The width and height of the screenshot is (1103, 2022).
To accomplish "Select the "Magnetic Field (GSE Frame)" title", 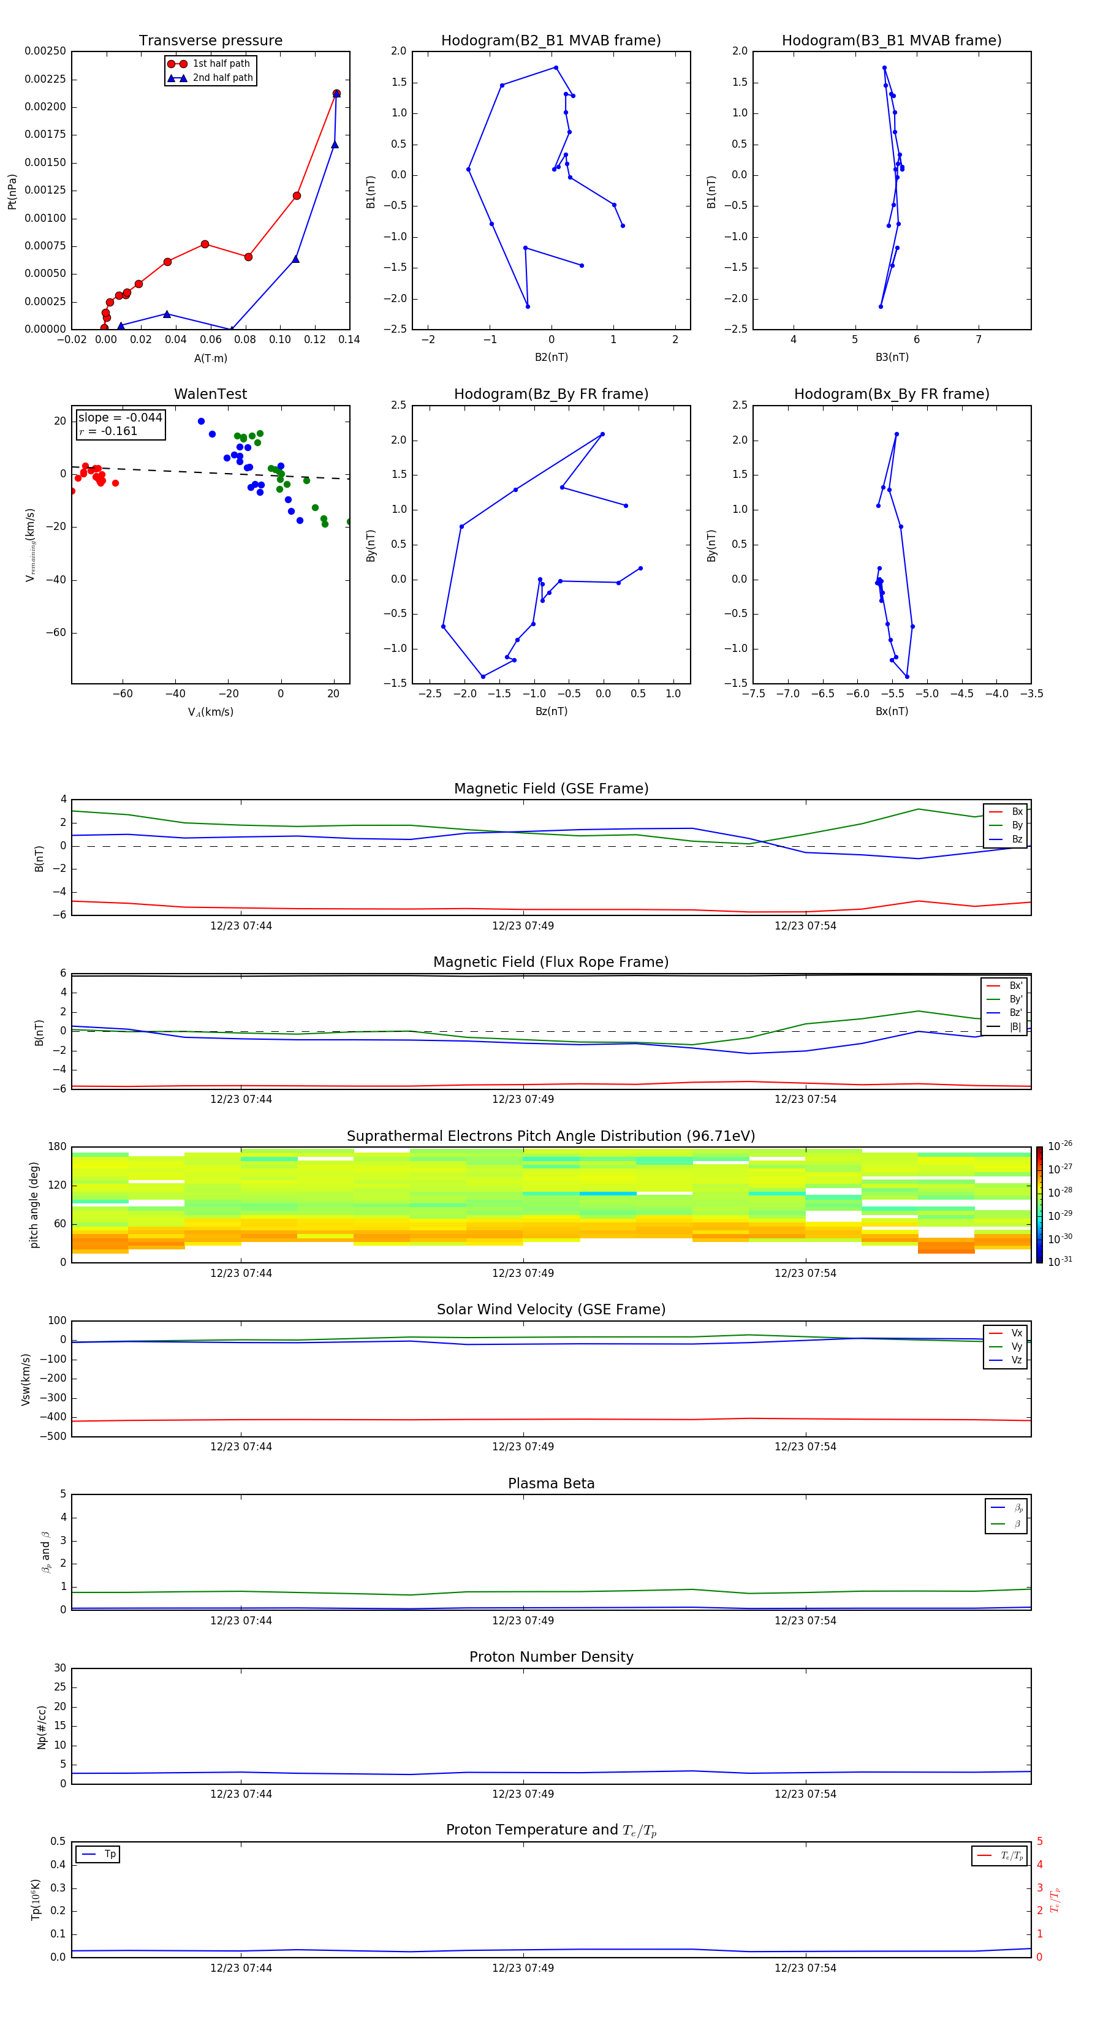I will [x=551, y=789].
